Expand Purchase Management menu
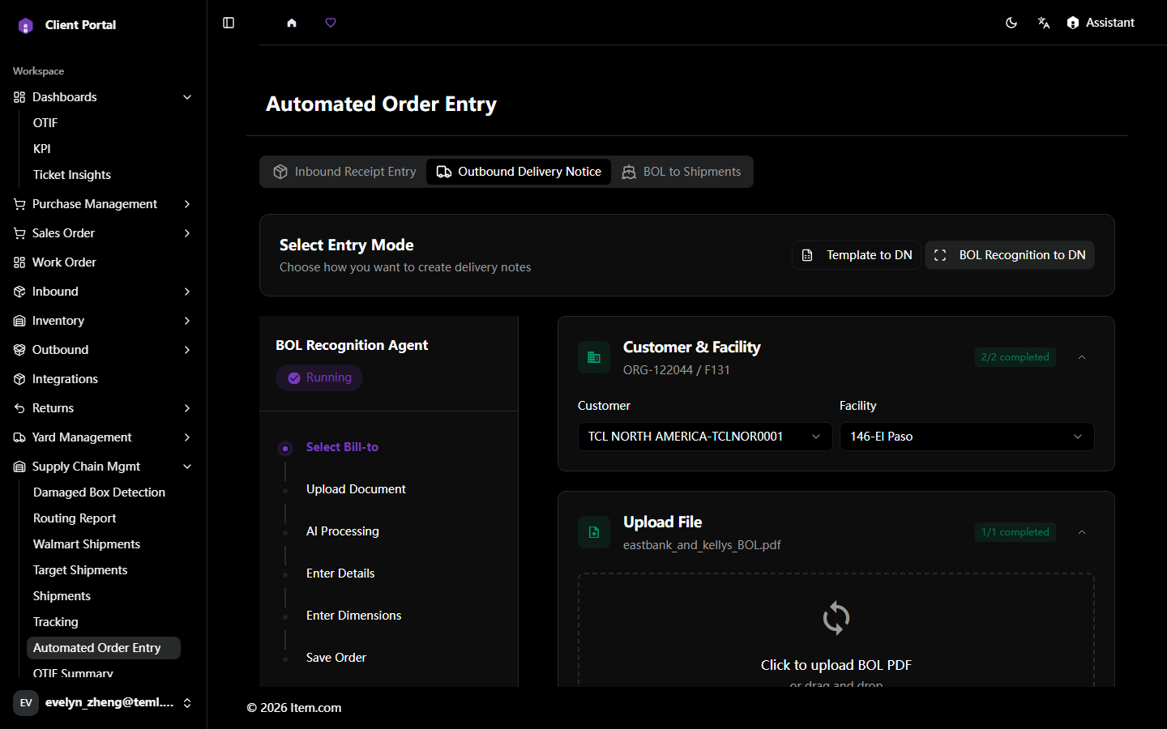Image resolution: width=1167 pixels, height=729 pixels. click(103, 204)
